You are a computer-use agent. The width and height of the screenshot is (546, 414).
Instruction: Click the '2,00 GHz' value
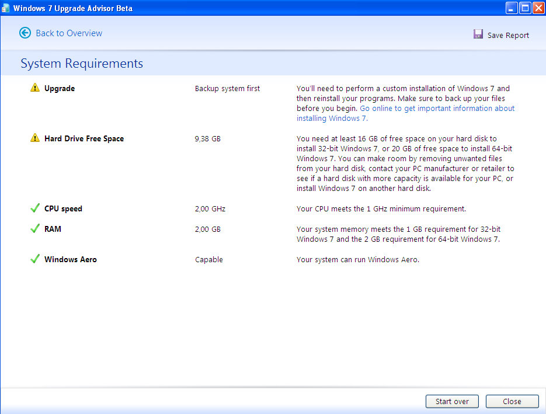tap(210, 209)
